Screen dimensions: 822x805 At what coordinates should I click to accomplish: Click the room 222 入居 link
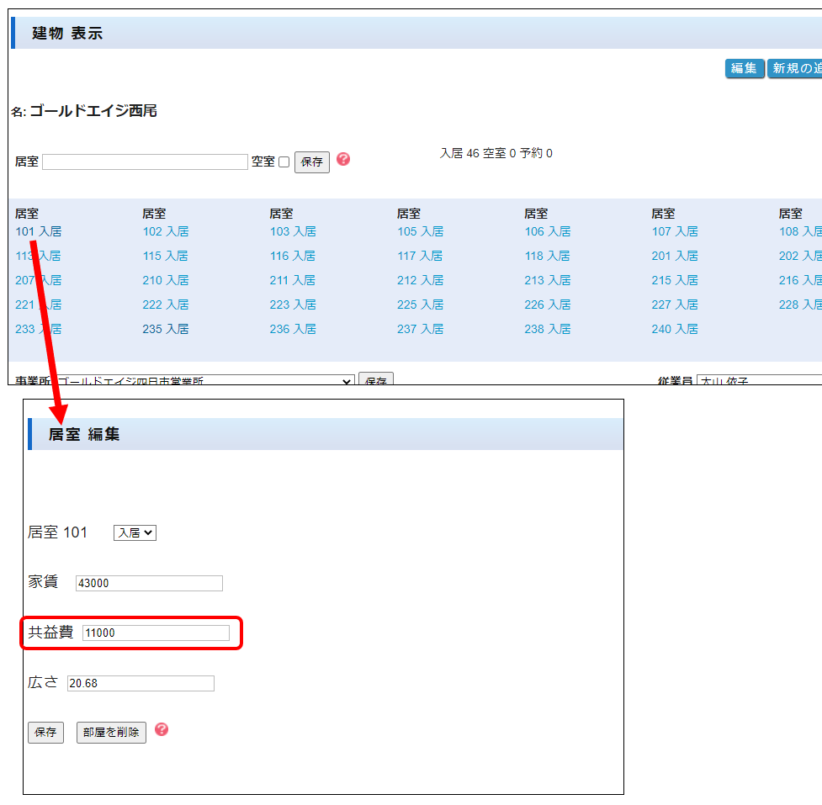click(165, 305)
